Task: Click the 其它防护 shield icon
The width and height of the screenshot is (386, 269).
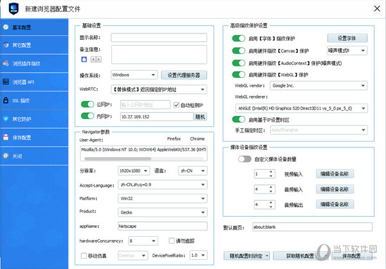Action: coord(6,119)
